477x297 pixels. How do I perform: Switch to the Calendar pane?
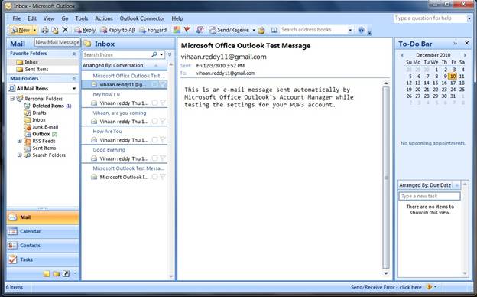43,231
